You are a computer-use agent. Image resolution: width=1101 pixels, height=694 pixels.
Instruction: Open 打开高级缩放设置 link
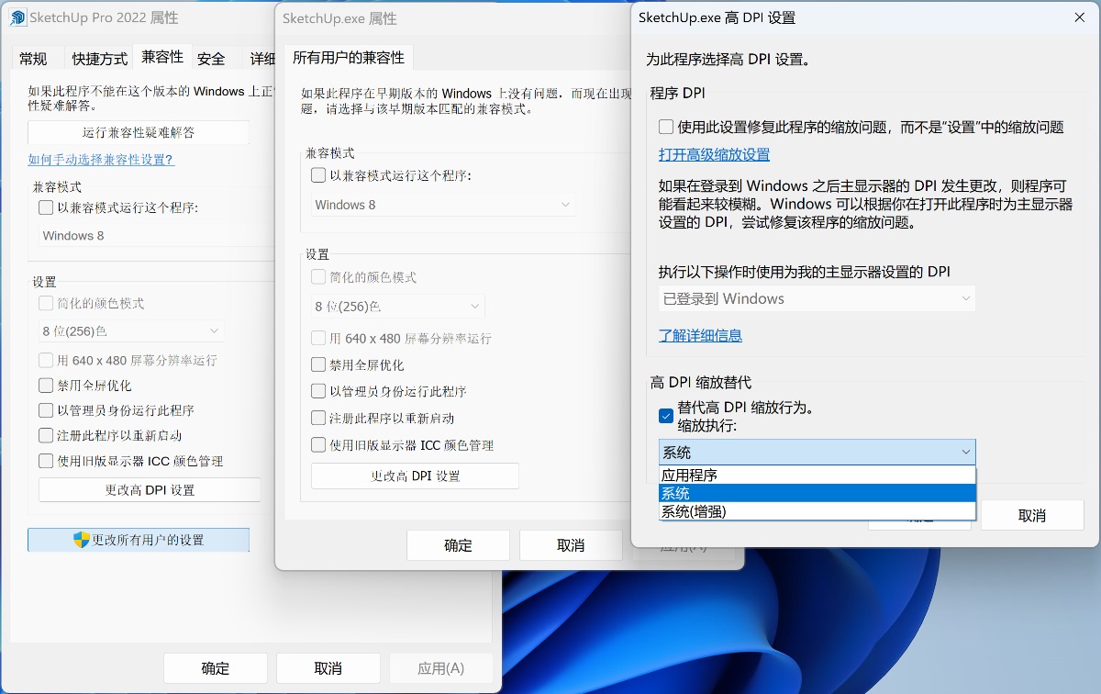pos(714,154)
